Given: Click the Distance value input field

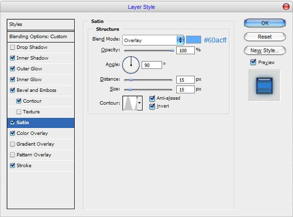Looking at the screenshot, I should coord(185,79).
